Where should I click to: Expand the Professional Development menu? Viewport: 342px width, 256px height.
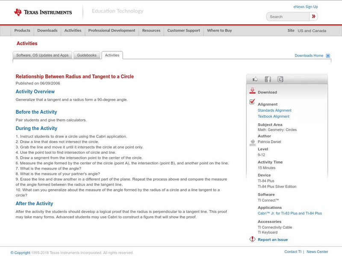112,31
